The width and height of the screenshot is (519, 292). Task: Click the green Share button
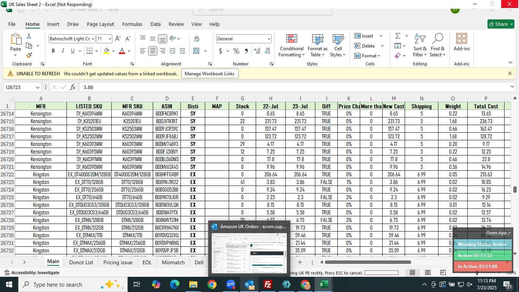501,24
